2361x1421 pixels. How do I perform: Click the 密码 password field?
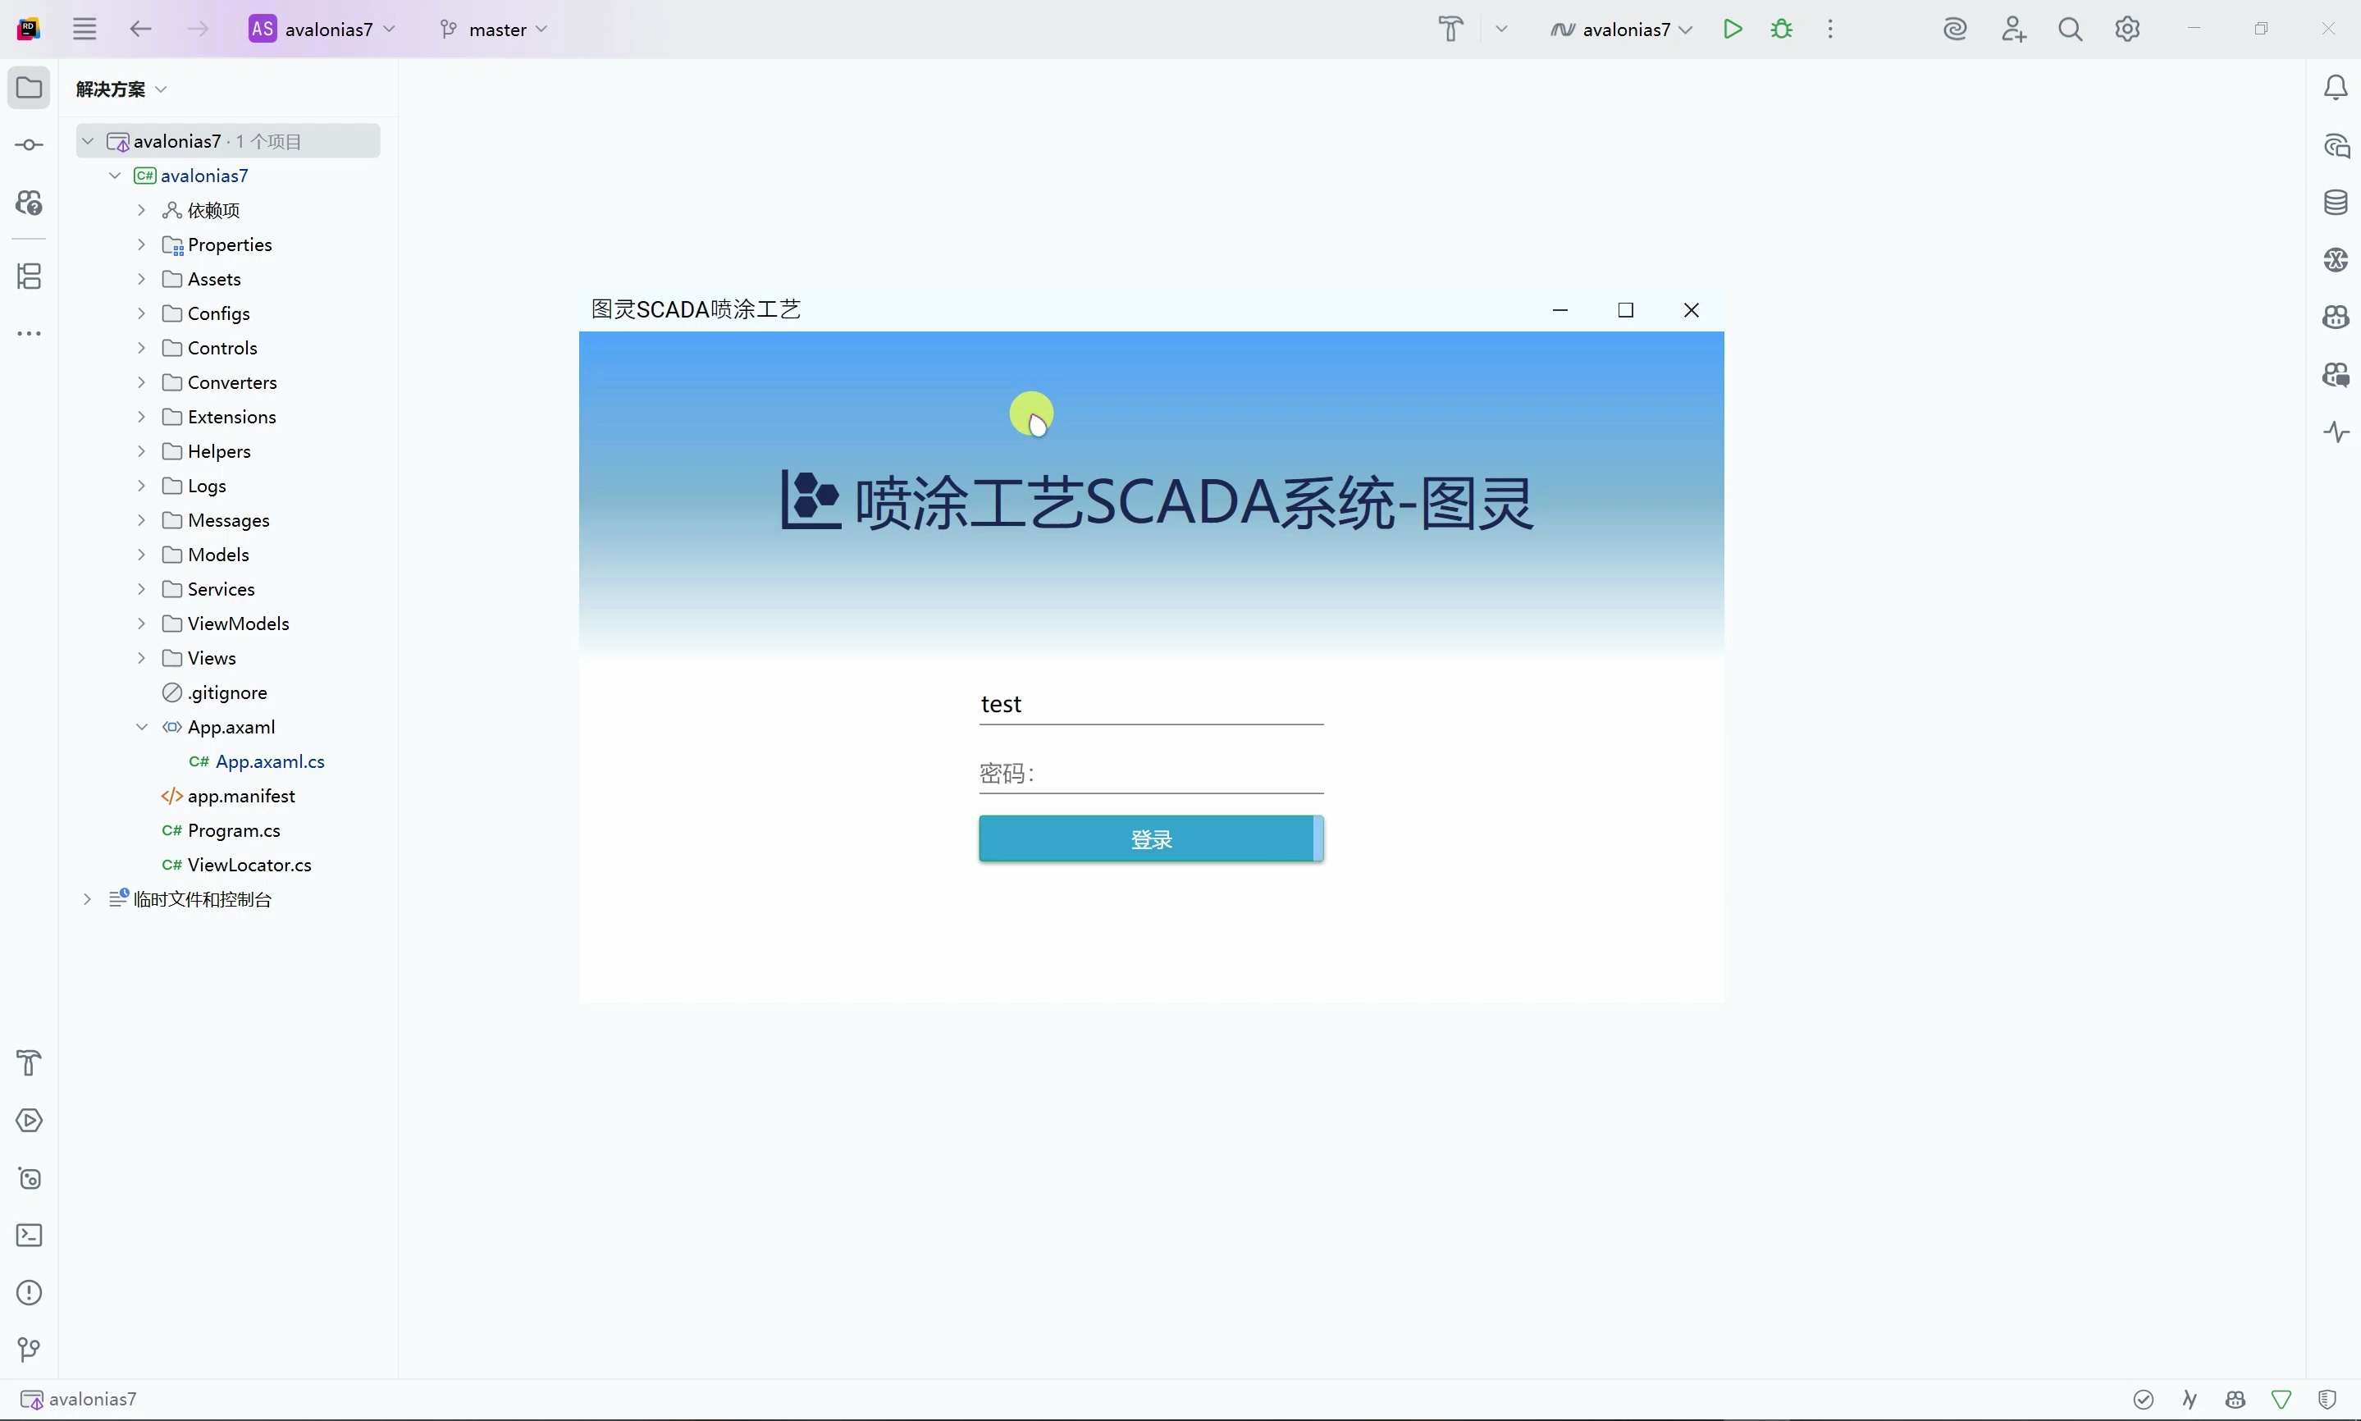click(x=1151, y=774)
